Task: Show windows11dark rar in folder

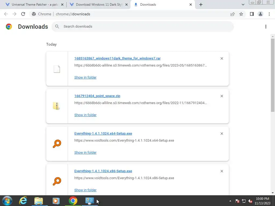Action: (85, 78)
